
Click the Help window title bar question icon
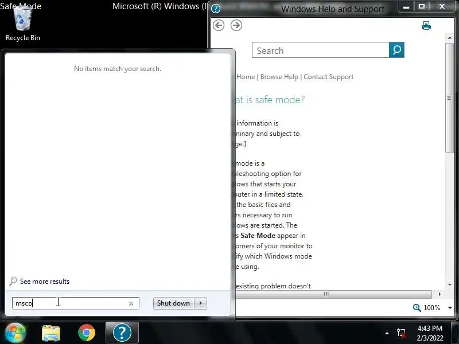click(216, 9)
